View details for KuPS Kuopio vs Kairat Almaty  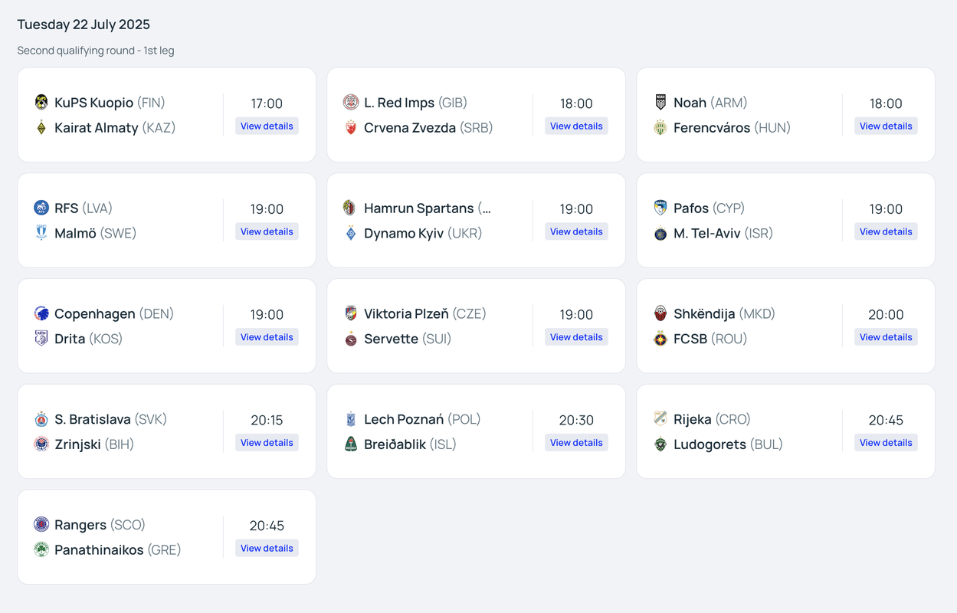[x=267, y=126]
